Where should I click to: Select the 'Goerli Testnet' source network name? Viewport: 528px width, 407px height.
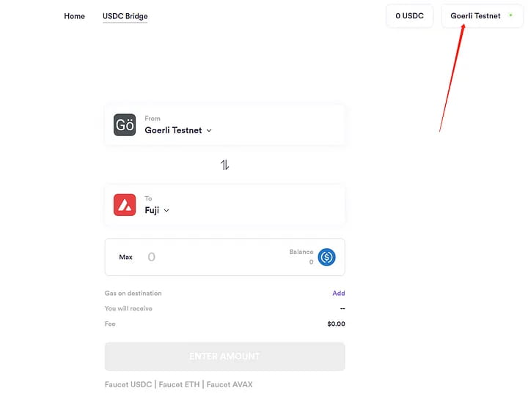tap(173, 130)
